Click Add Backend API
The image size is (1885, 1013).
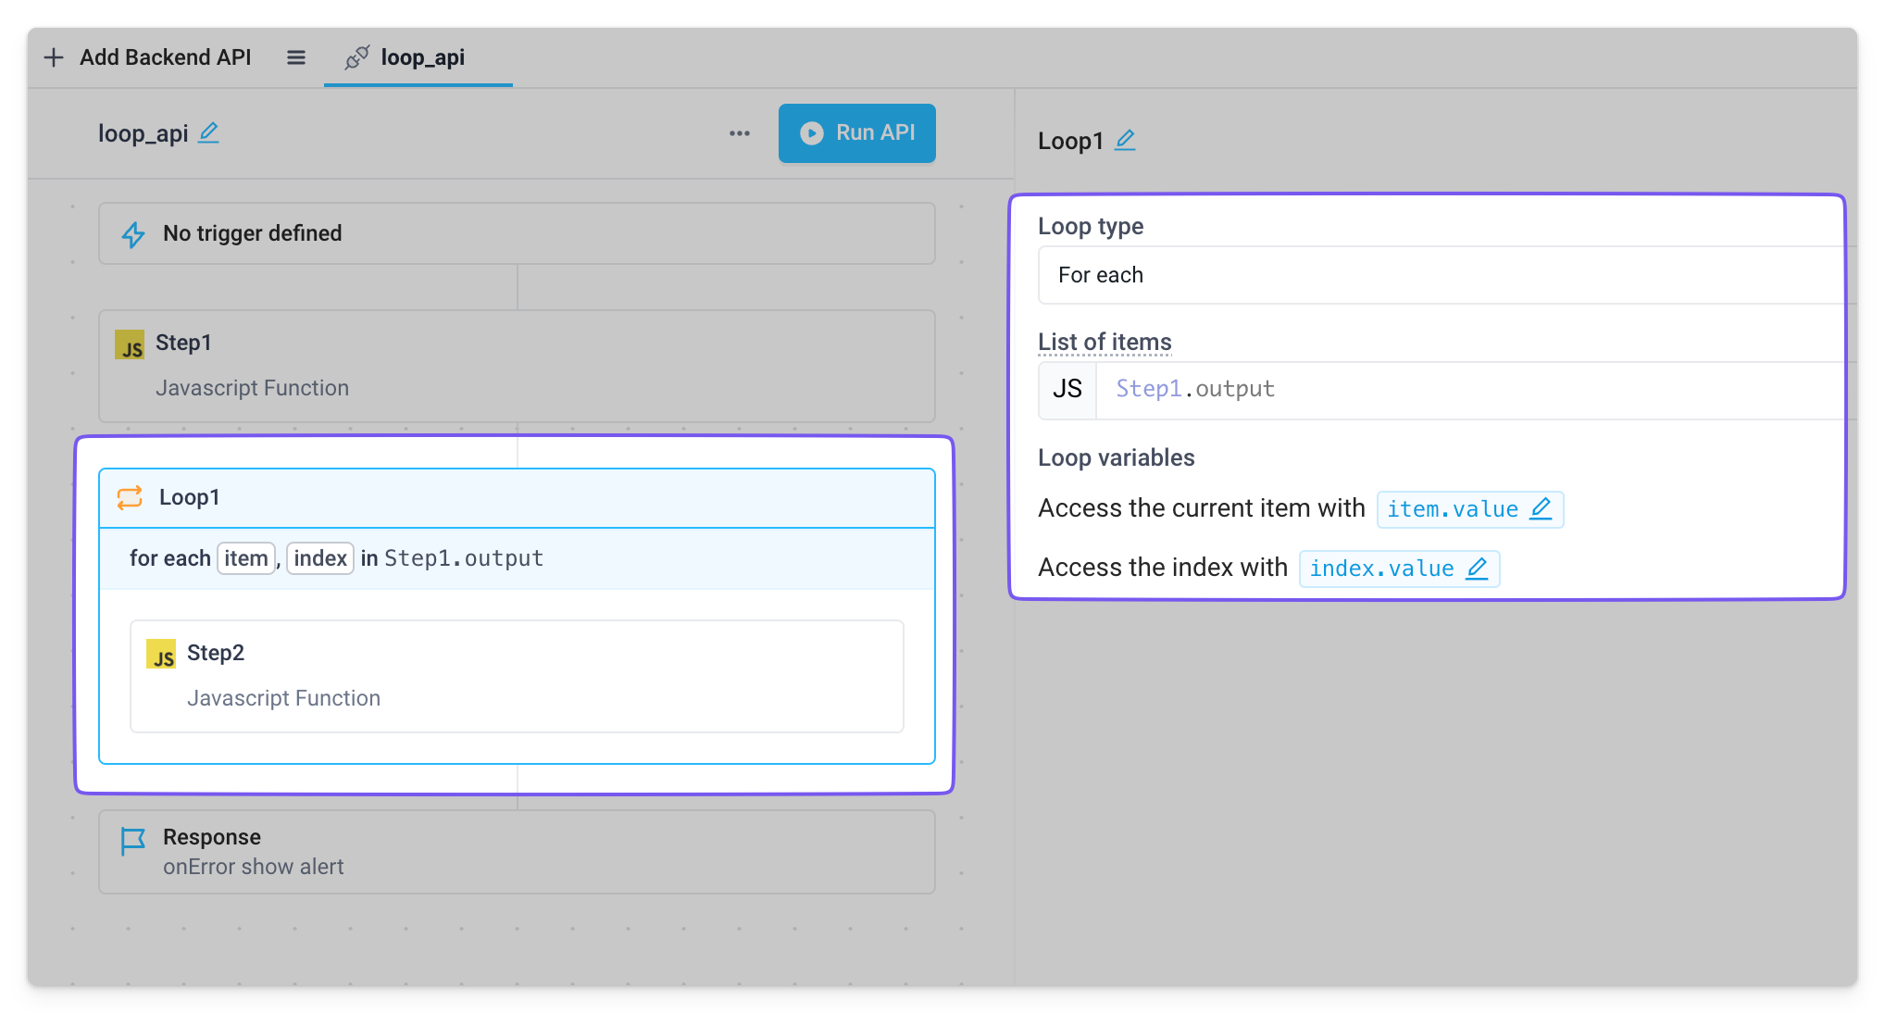pyautogui.click(x=165, y=57)
